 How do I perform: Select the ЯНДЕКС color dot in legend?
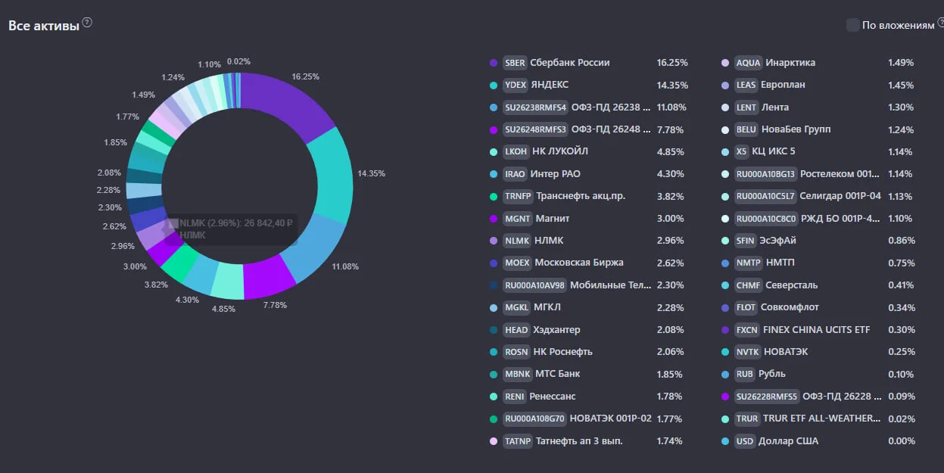coord(494,85)
